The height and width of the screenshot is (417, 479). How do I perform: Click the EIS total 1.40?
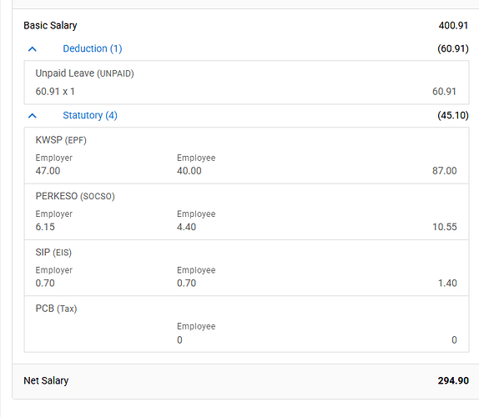click(x=447, y=283)
